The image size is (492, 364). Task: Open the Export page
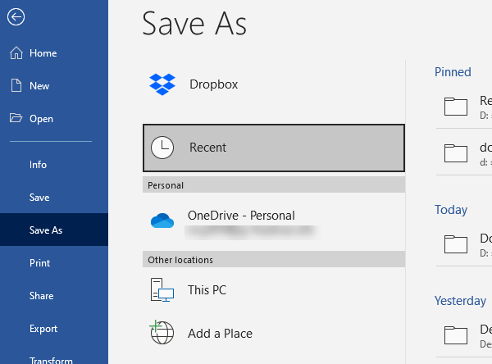(54, 329)
